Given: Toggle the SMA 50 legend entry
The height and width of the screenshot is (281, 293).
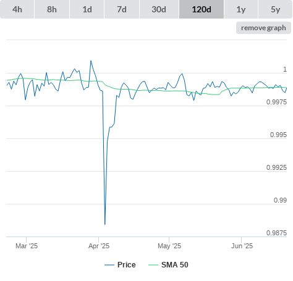Looking at the screenshot, I should click(x=168, y=265).
